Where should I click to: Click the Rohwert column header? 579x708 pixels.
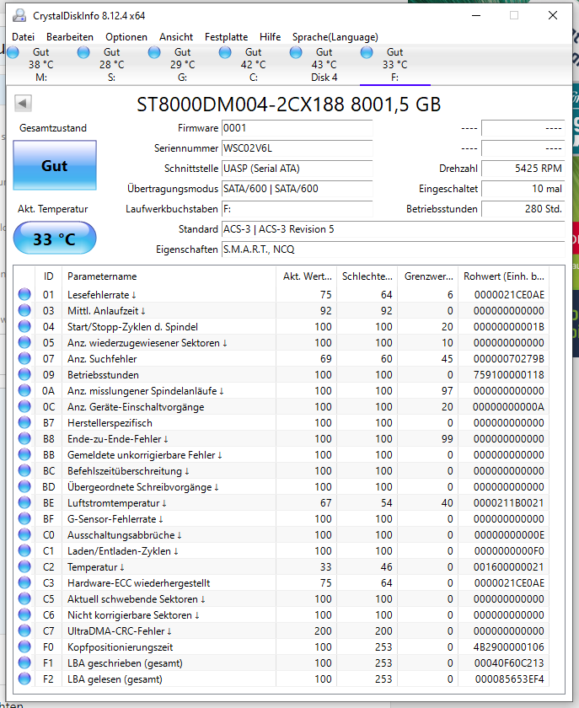(504, 276)
